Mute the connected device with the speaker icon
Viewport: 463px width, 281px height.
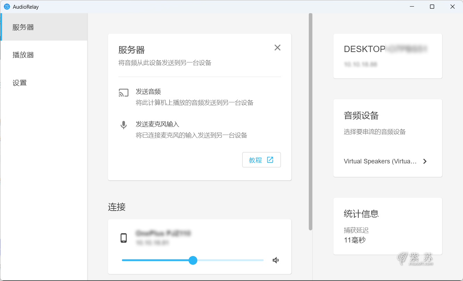tap(276, 260)
